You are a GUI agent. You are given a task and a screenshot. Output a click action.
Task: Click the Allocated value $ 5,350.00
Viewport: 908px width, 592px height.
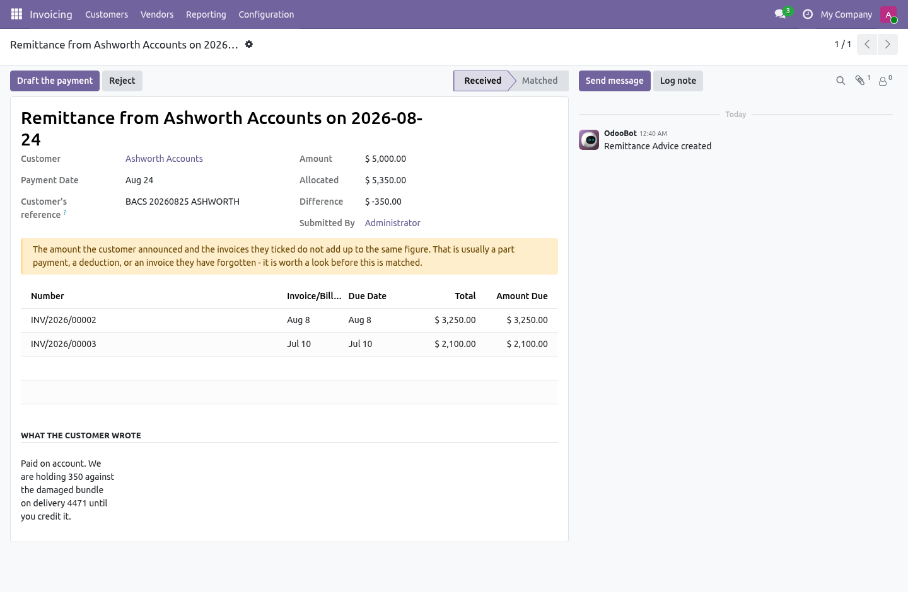pyautogui.click(x=385, y=180)
